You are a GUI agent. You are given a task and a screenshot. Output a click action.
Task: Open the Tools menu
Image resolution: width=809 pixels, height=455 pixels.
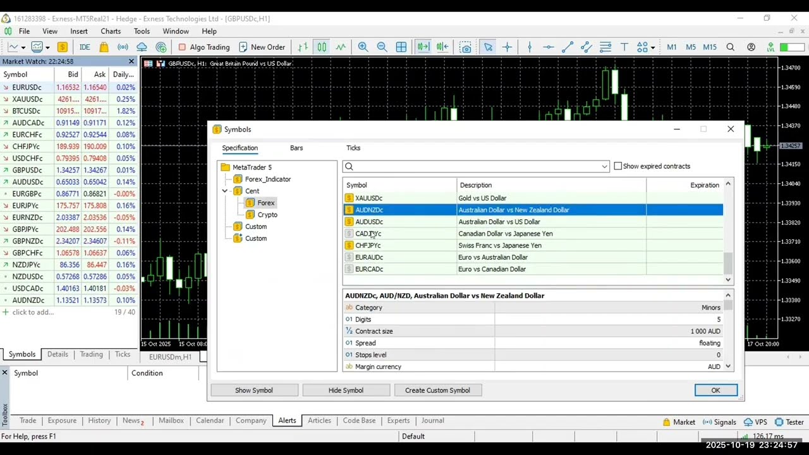(x=142, y=31)
